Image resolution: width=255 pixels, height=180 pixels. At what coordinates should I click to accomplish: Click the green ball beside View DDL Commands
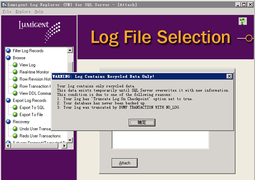click(15, 93)
